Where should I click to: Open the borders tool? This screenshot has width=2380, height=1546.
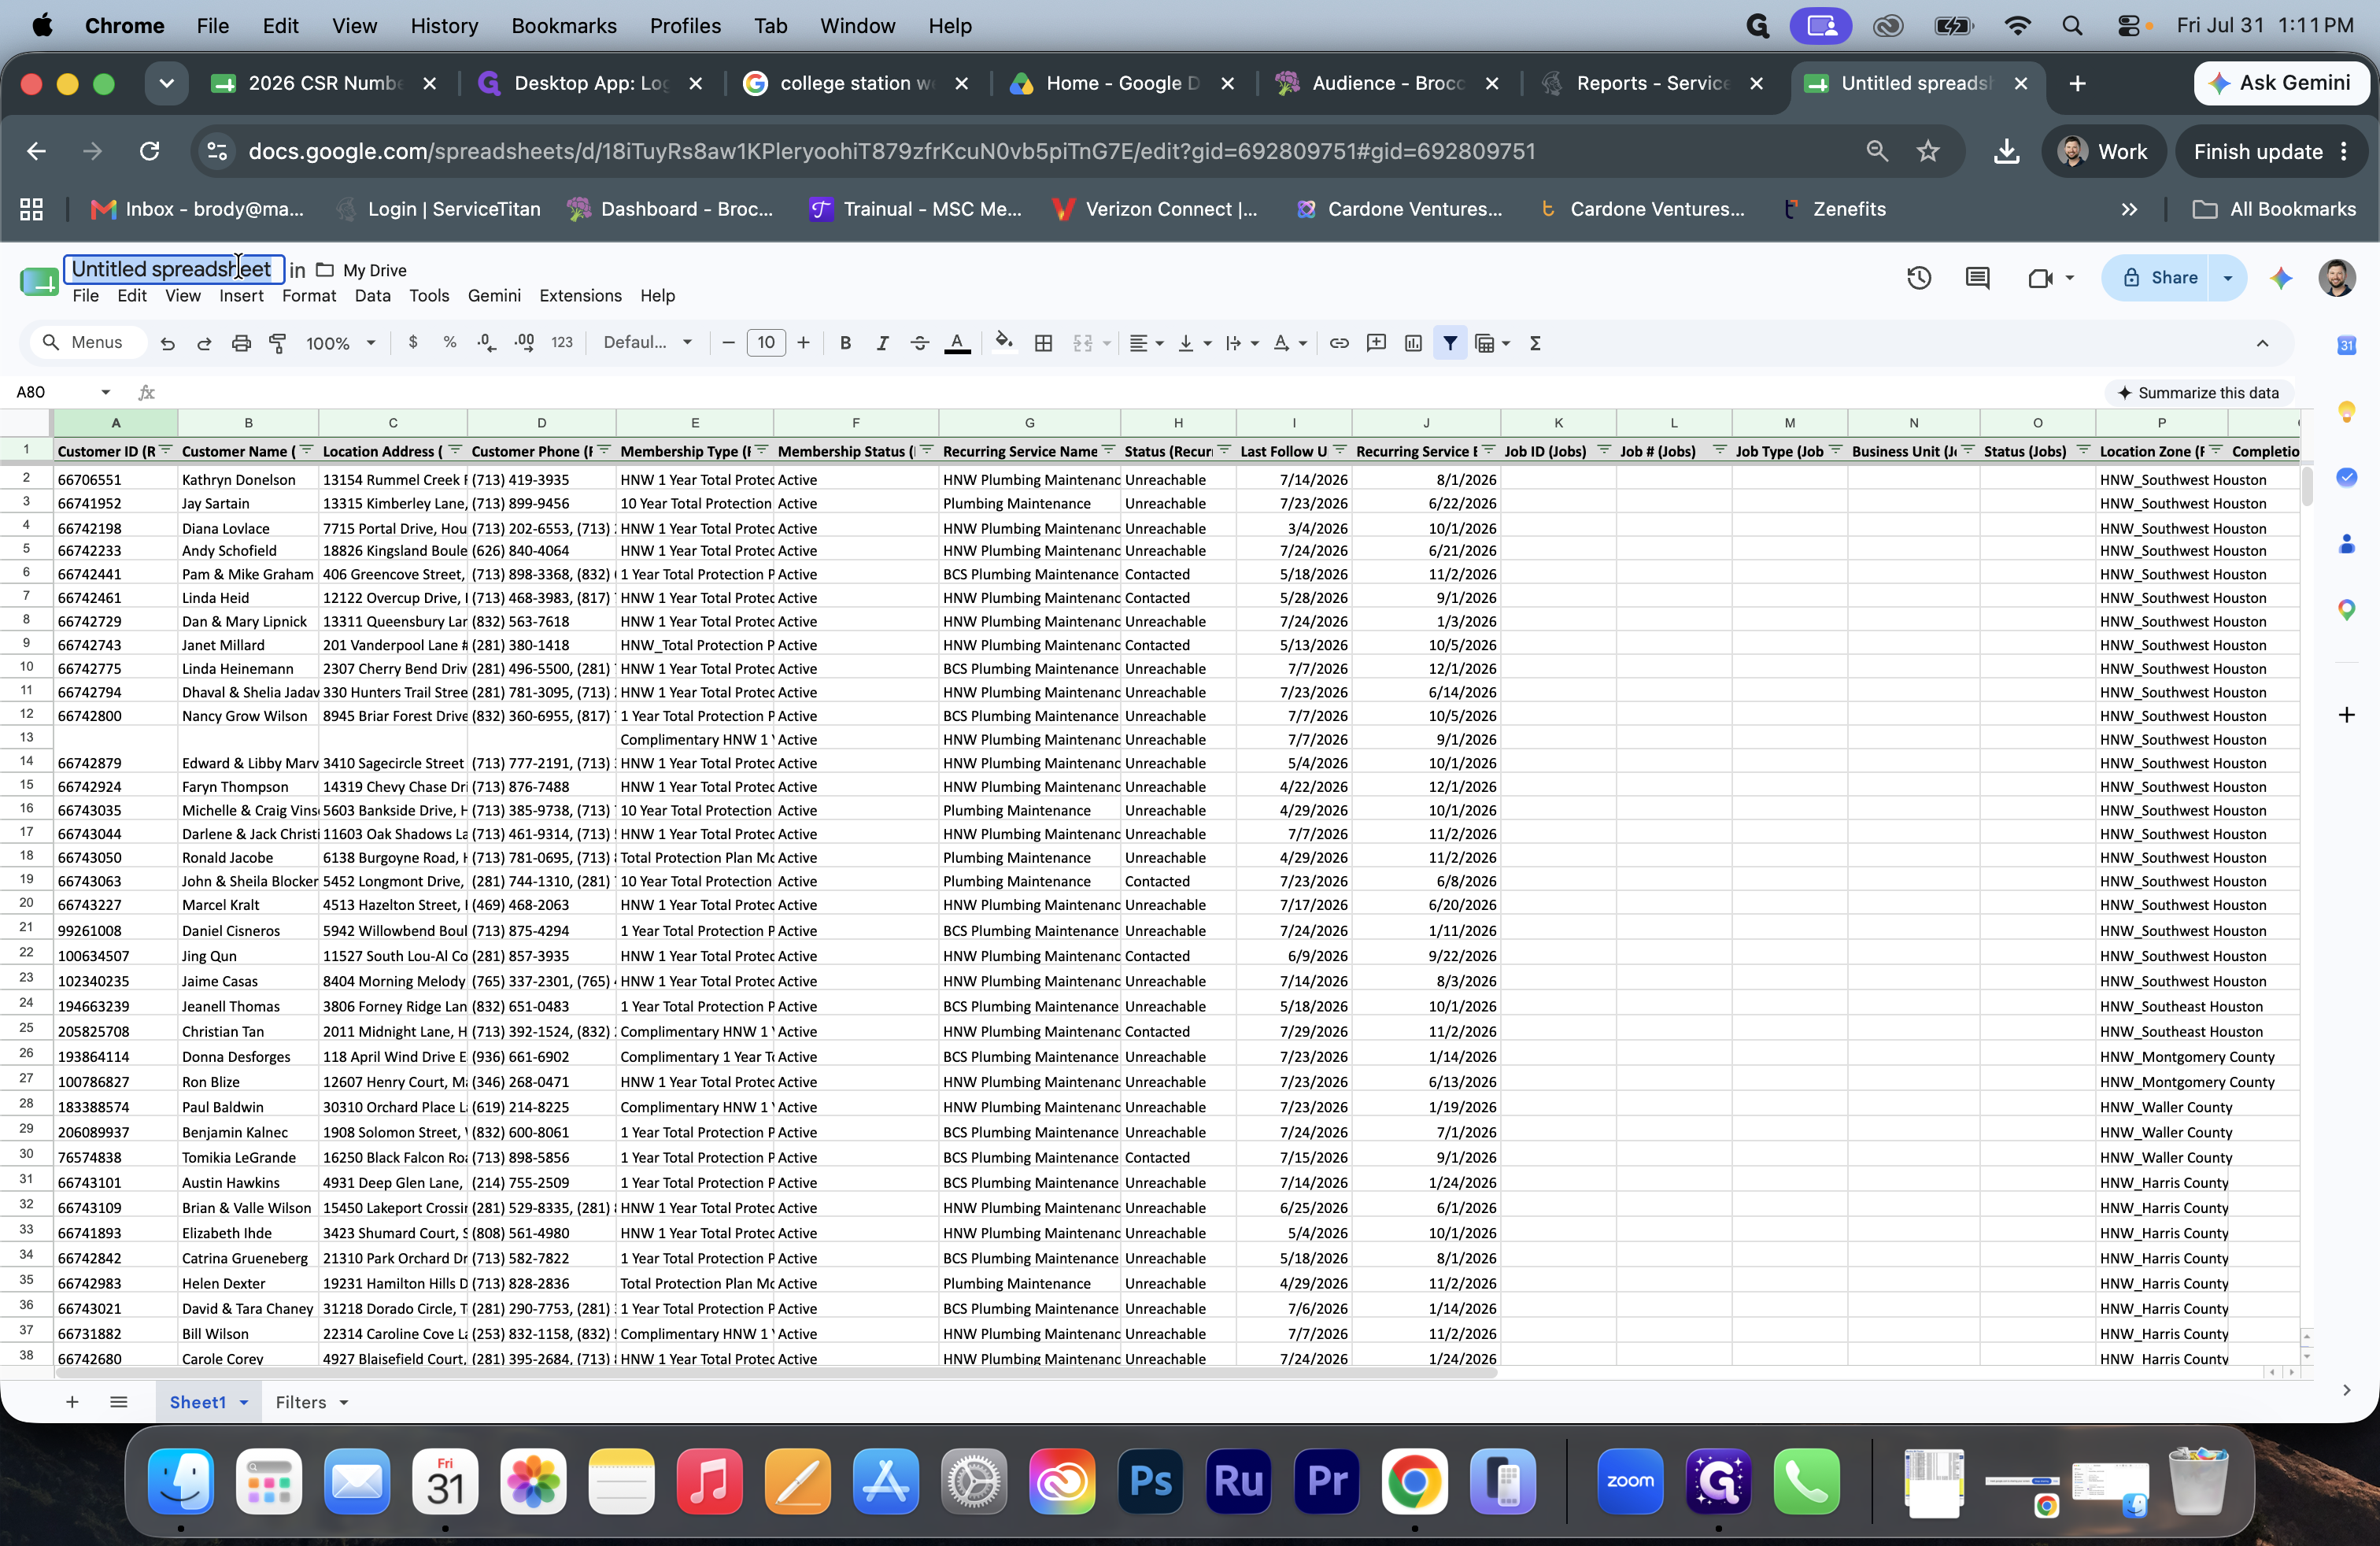1043,343
